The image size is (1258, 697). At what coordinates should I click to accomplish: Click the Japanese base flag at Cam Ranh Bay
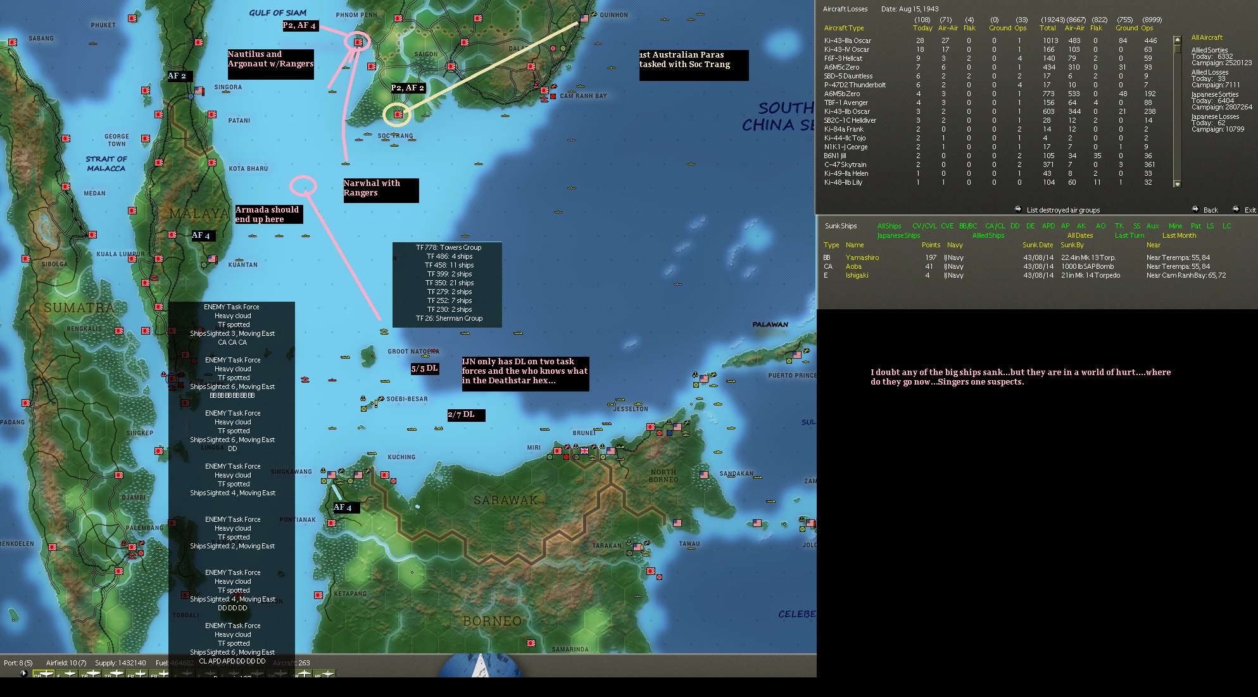pyautogui.click(x=544, y=91)
